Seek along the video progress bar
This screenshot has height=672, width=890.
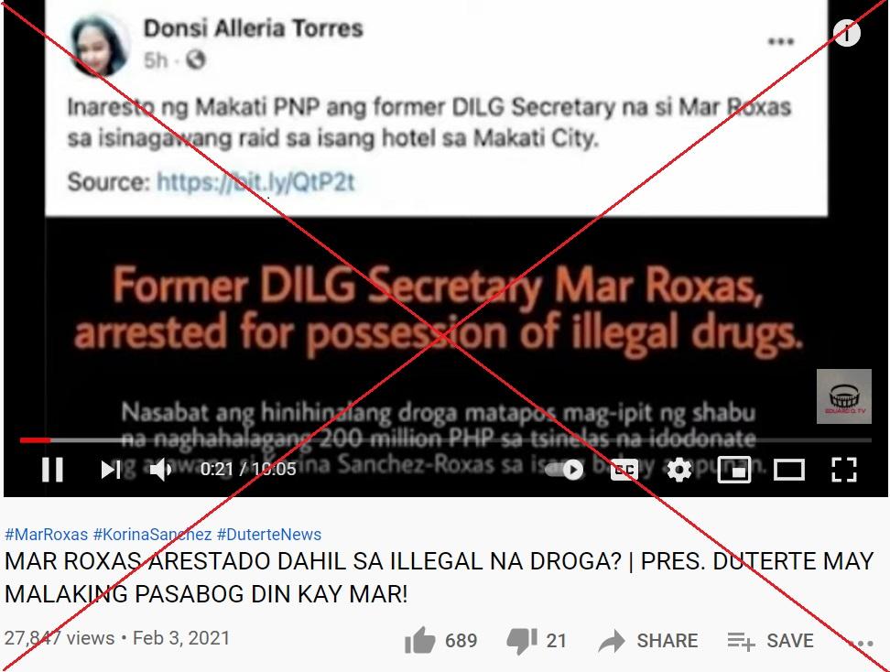point(445,439)
